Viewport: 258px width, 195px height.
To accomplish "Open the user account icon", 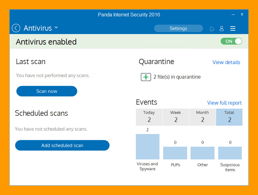I will coord(222,28).
